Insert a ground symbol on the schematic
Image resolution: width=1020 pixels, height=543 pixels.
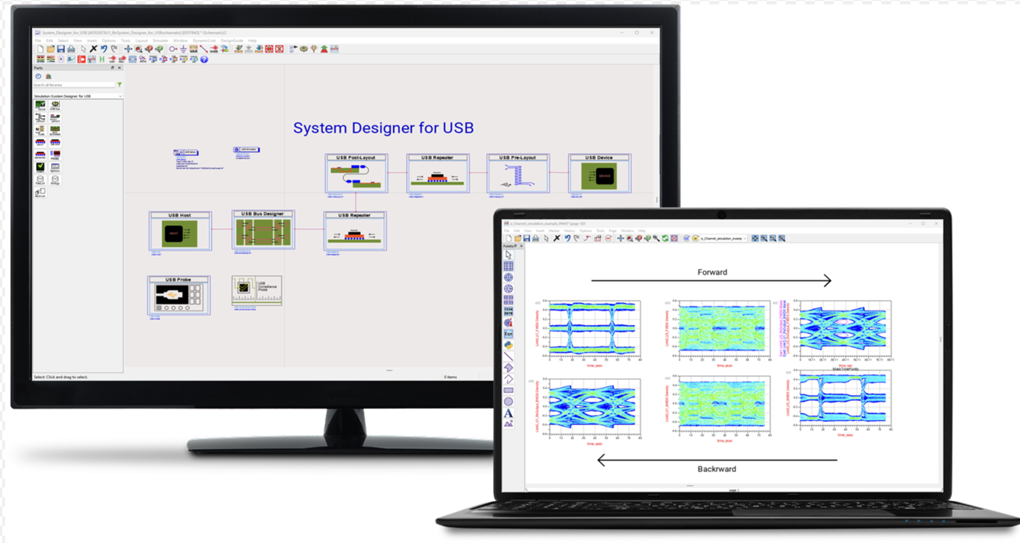(x=182, y=49)
